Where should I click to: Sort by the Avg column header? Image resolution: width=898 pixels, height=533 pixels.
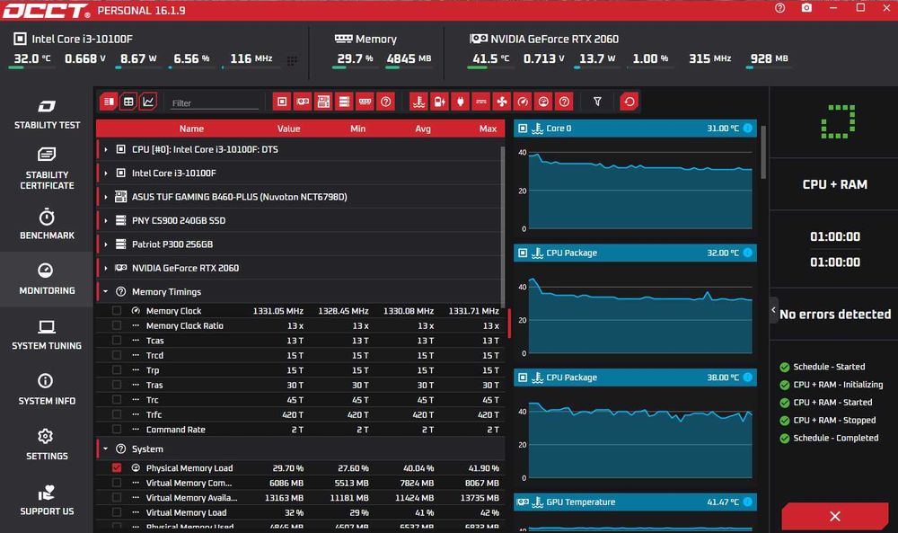click(x=423, y=129)
